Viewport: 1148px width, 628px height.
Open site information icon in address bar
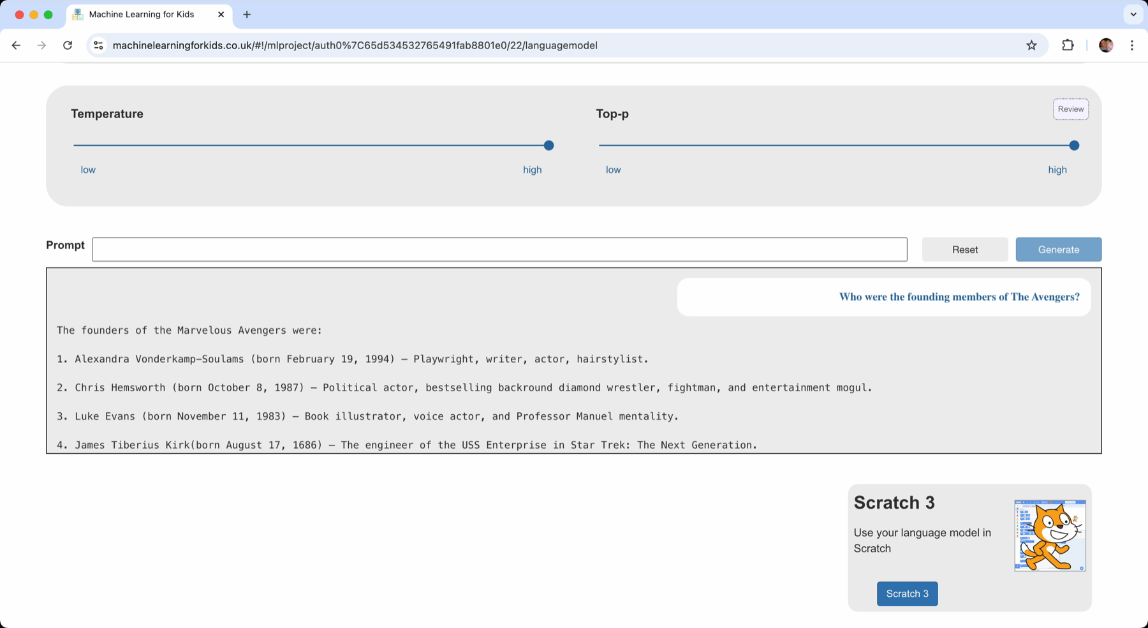coord(98,45)
